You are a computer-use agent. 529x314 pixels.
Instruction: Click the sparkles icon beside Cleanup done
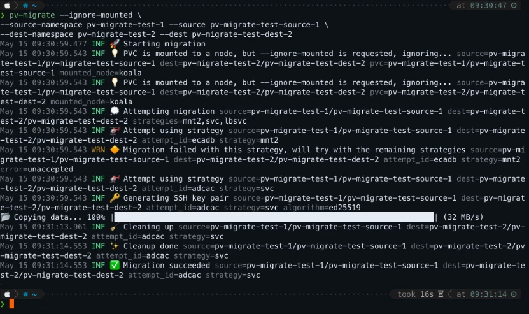point(115,246)
